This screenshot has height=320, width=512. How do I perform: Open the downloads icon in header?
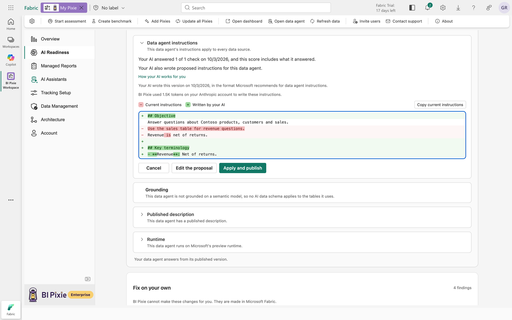pyautogui.click(x=458, y=8)
